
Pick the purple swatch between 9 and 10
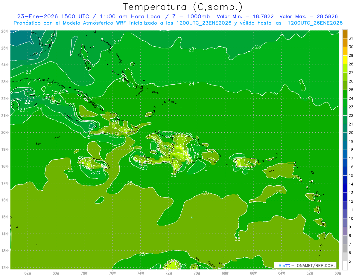tap(345, 222)
